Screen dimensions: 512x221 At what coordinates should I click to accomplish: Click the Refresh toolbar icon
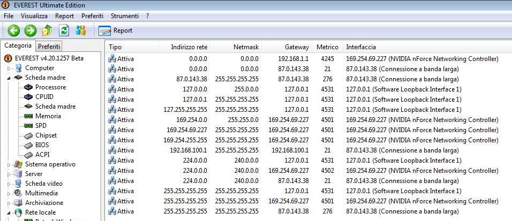coord(64,31)
